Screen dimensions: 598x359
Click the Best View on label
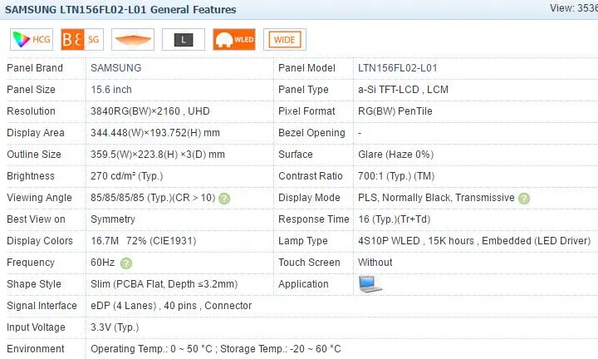point(36,219)
